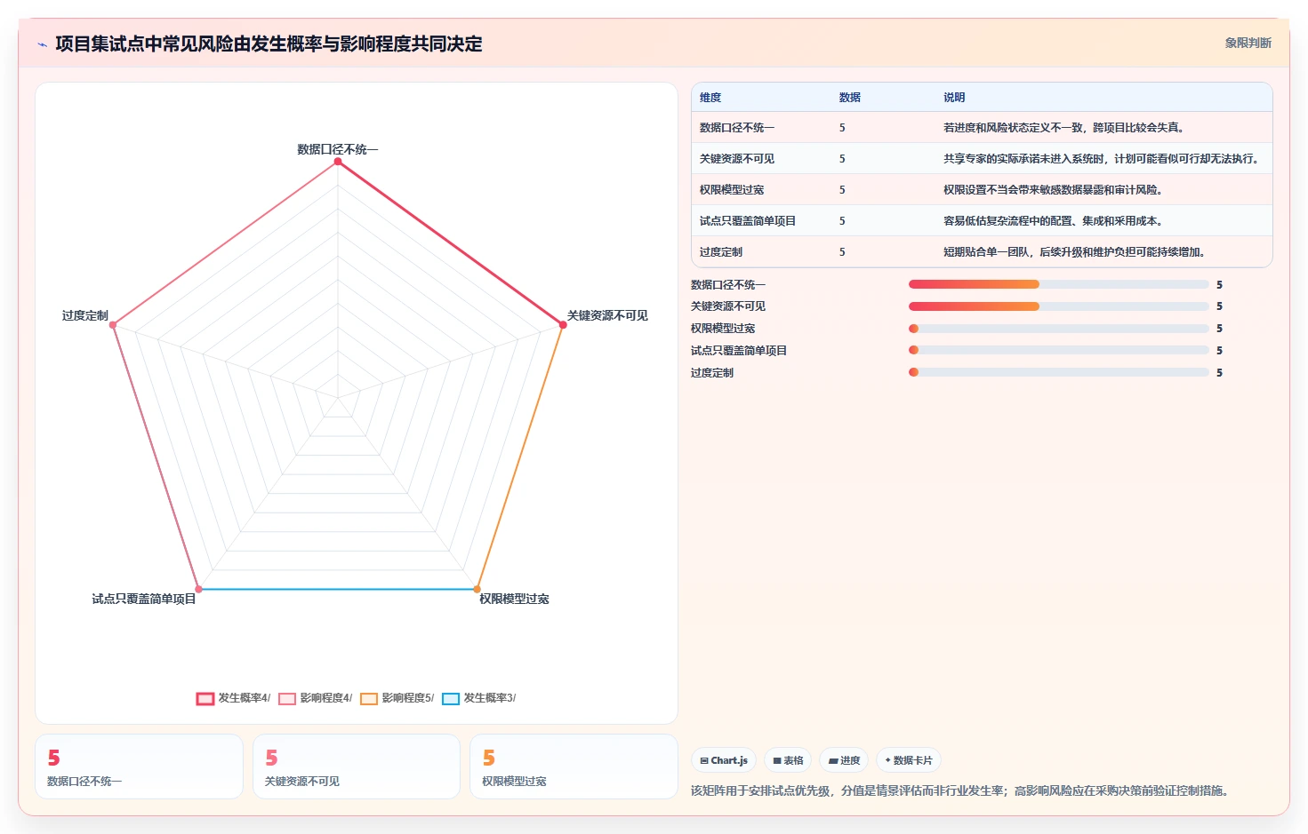This screenshot has height=834, width=1308.
Task: Click the 数据口径不统一 progress bar
Action: pyautogui.click(x=1059, y=284)
